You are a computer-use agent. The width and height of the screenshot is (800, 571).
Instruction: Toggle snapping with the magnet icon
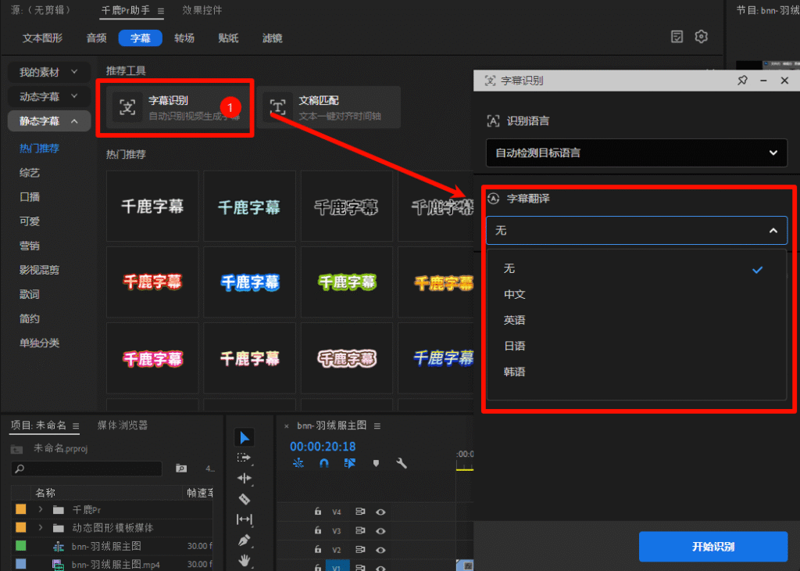(323, 462)
